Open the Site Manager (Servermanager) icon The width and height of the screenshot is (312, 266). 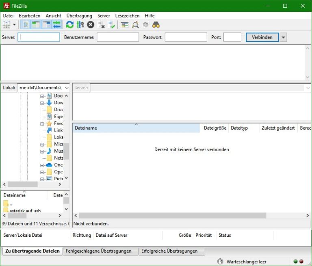pos(6,25)
